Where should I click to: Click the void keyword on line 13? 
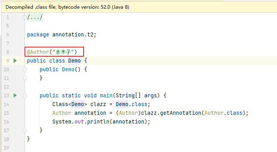tap(90, 95)
